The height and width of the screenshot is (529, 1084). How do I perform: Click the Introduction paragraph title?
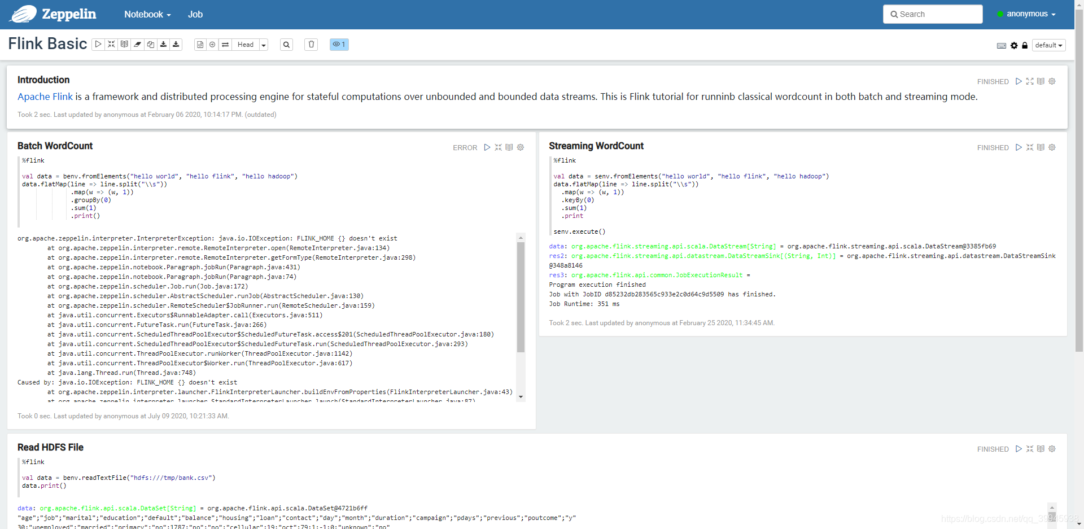pyautogui.click(x=43, y=80)
